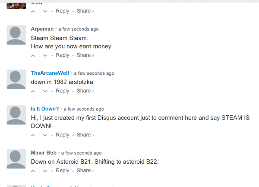
Task: Open Miner Bob's comment timestamp permalink
Action: 82,153
